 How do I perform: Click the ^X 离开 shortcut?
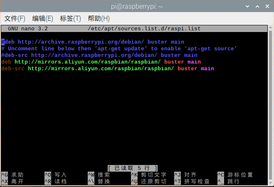[x=12, y=182]
